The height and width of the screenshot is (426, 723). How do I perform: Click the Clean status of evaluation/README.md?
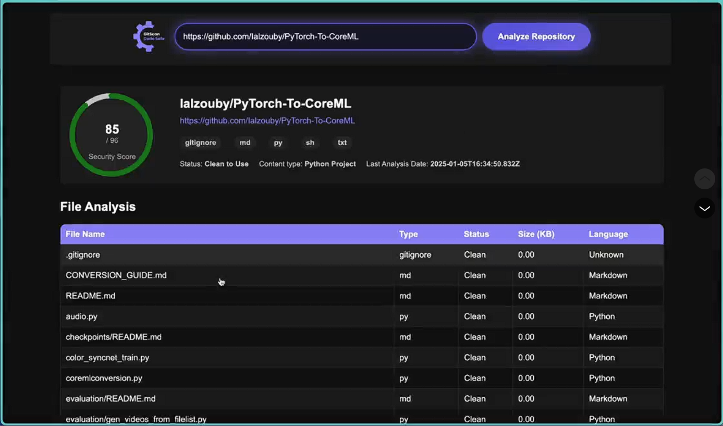point(475,399)
